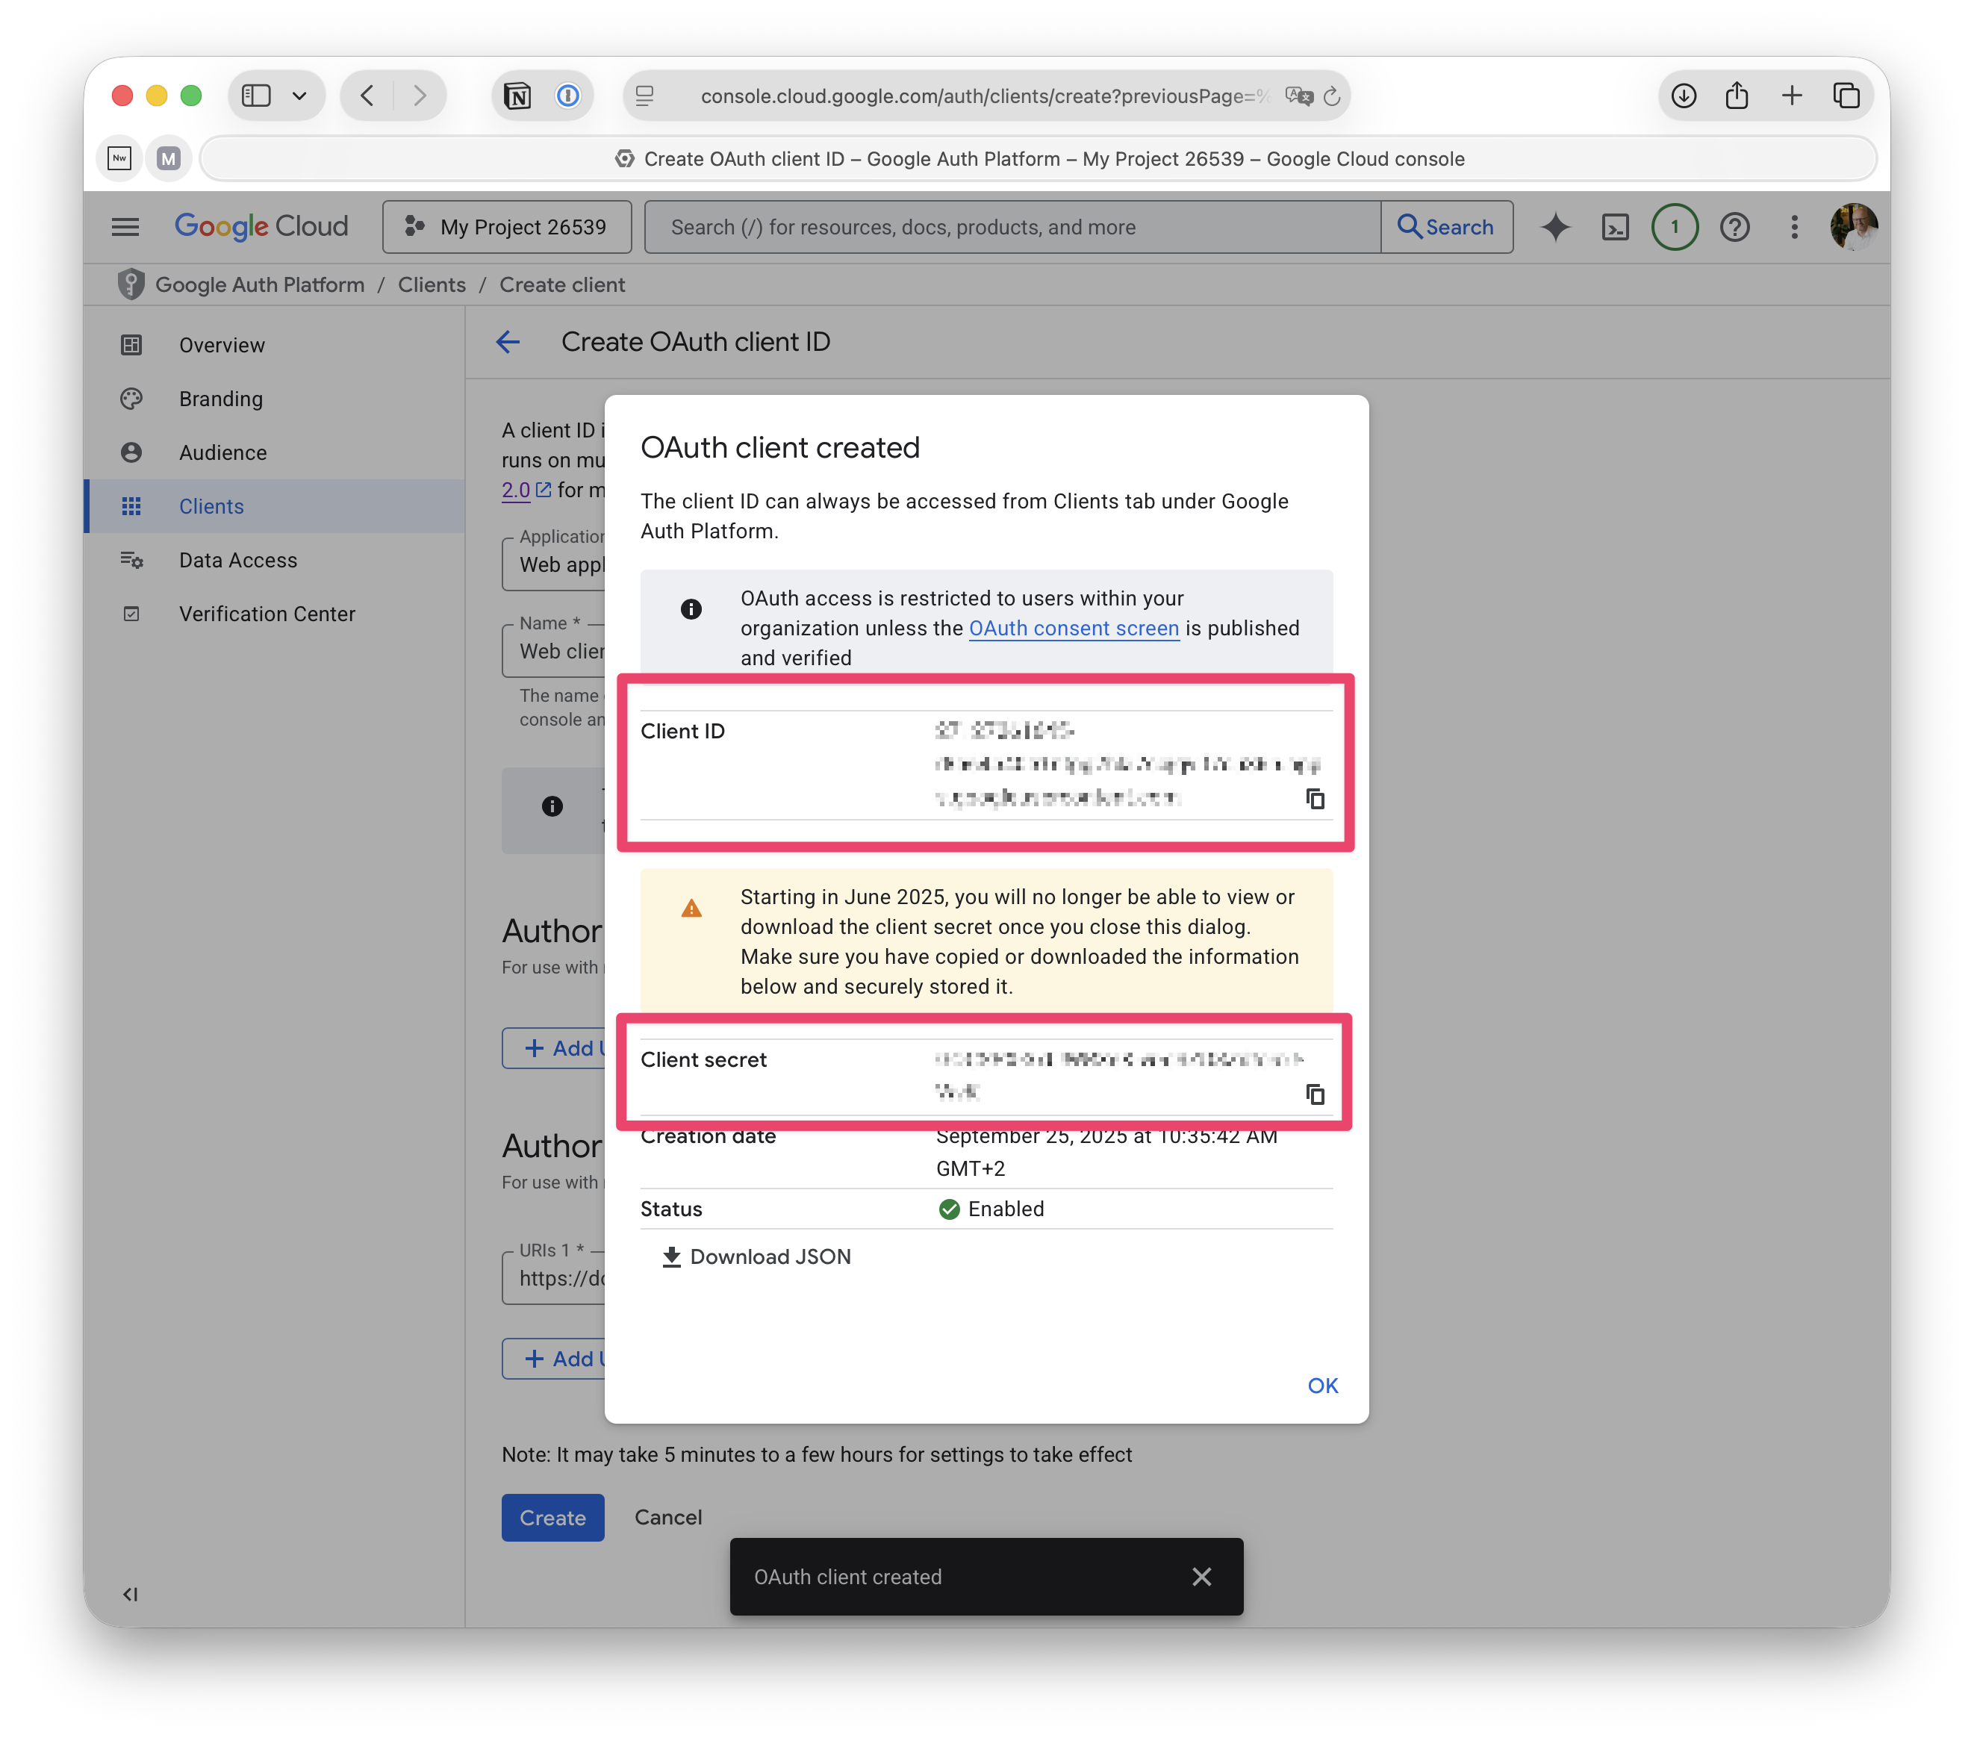The width and height of the screenshot is (1974, 1738).
Task: Dismiss the OAuth client created toast
Action: point(1201,1577)
